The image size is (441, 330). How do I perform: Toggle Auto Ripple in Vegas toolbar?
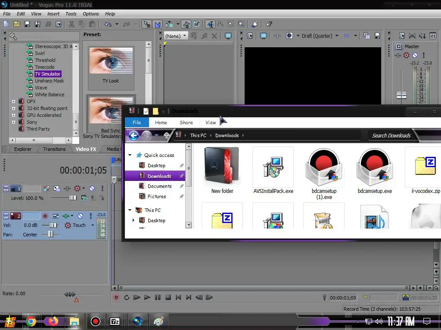[169, 24]
